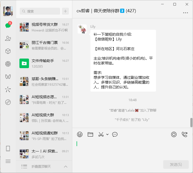Expand screenshot options dropdown arrow
193x173 pixels.
[x=107, y=134]
